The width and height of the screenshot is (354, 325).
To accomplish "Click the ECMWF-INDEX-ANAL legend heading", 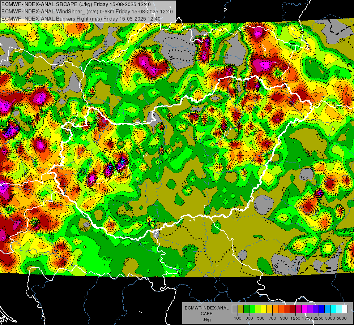I will point(207,308).
